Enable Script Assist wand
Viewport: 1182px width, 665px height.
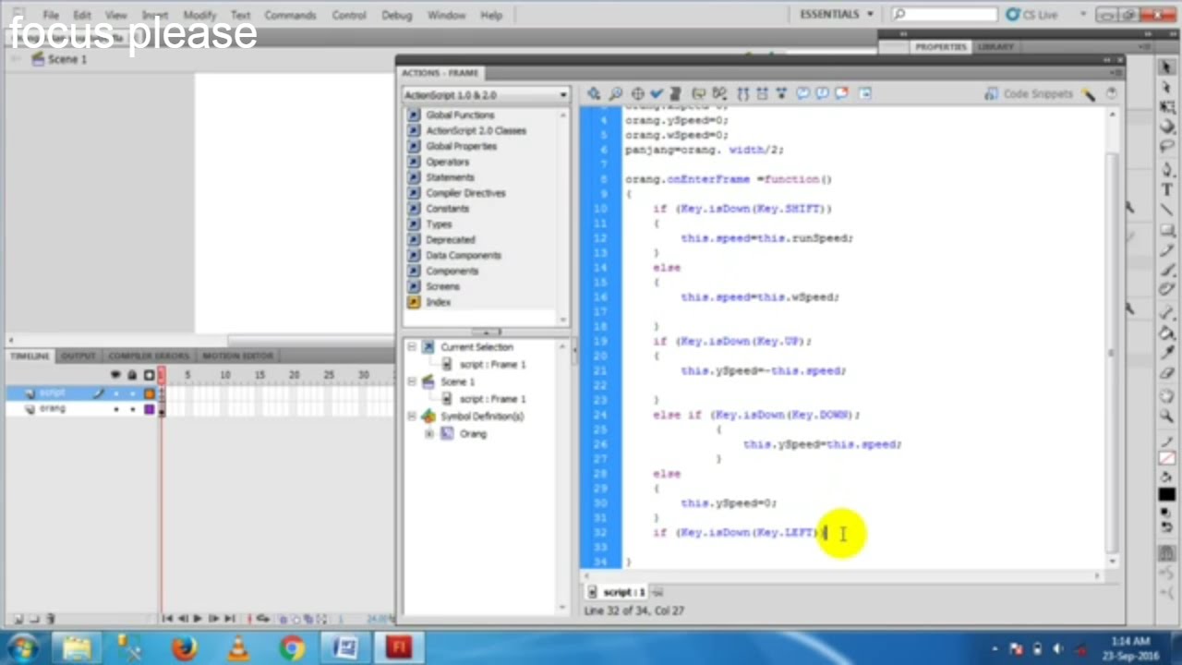(x=1089, y=94)
